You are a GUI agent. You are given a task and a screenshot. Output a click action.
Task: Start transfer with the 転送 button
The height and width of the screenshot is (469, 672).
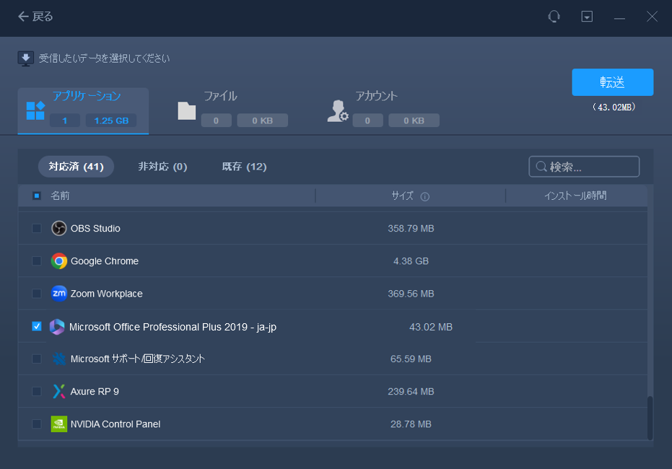click(x=612, y=82)
